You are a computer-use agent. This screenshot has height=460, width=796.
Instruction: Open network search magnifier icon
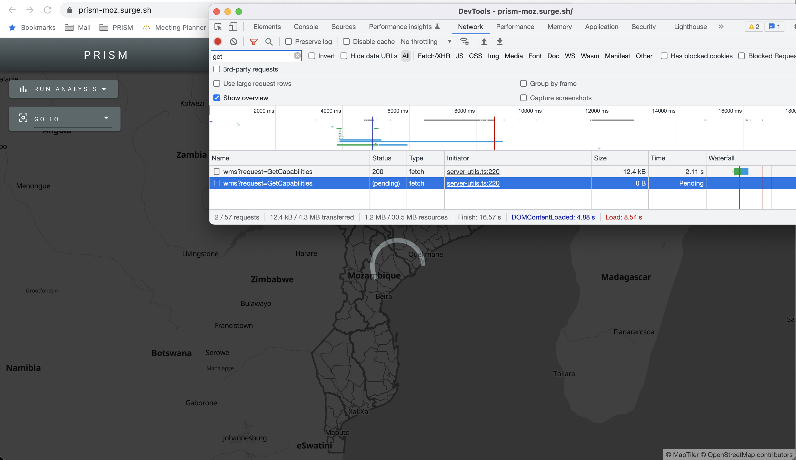click(269, 42)
